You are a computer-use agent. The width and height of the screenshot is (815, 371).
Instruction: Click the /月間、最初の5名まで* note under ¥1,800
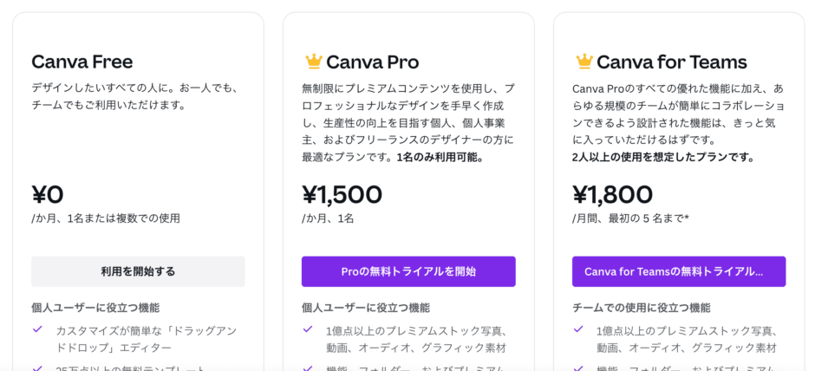point(630,218)
